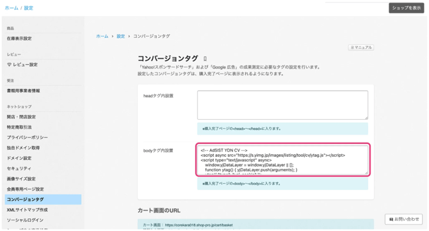This screenshot has height=231, width=429.
Task: Open the お問い合わせ contact button
Action: (x=403, y=219)
